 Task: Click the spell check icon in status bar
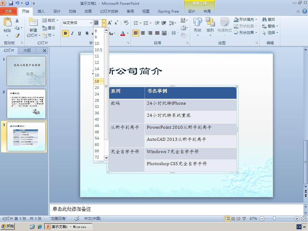click(x=77, y=218)
